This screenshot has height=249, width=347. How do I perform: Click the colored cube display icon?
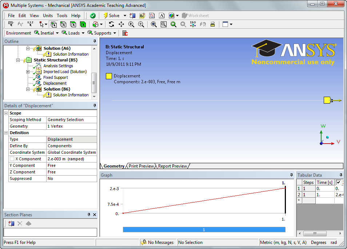click(x=172, y=16)
